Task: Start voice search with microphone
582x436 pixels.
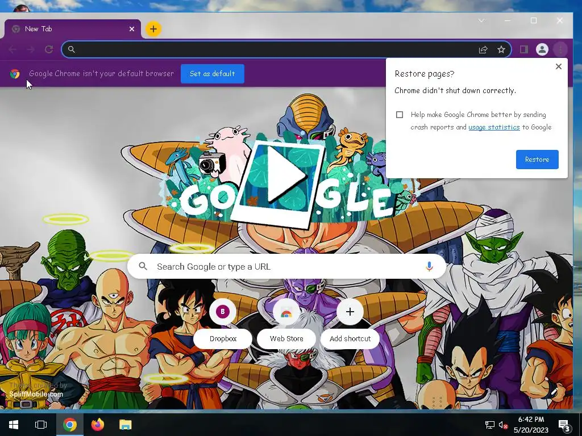Action: pyautogui.click(x=429, y=267)
